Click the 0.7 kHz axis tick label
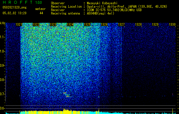Image resolution: width=179 pixels, height=114 pixels. 2,94
